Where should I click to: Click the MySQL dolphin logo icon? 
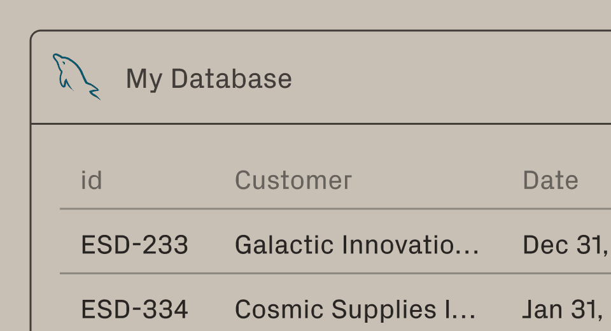75,77
